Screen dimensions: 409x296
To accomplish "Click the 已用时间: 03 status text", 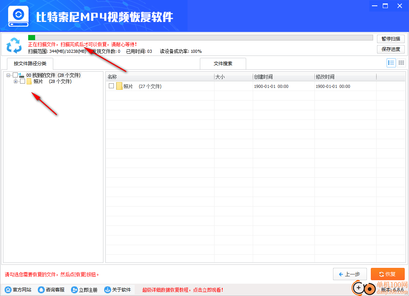I will click(x=139, y=51).
